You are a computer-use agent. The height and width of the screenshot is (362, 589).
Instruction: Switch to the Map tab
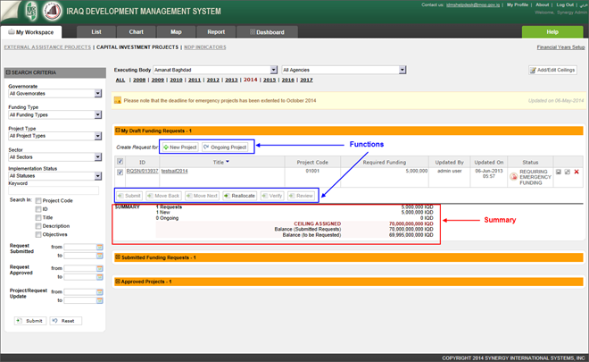click(x=176, y=32)
